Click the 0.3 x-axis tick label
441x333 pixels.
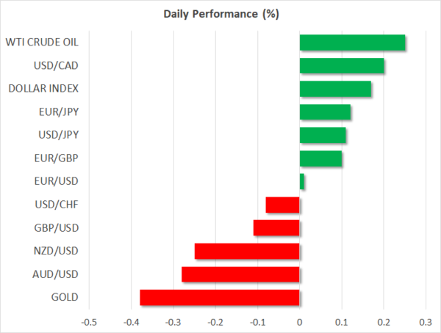(x=425, y=321)
